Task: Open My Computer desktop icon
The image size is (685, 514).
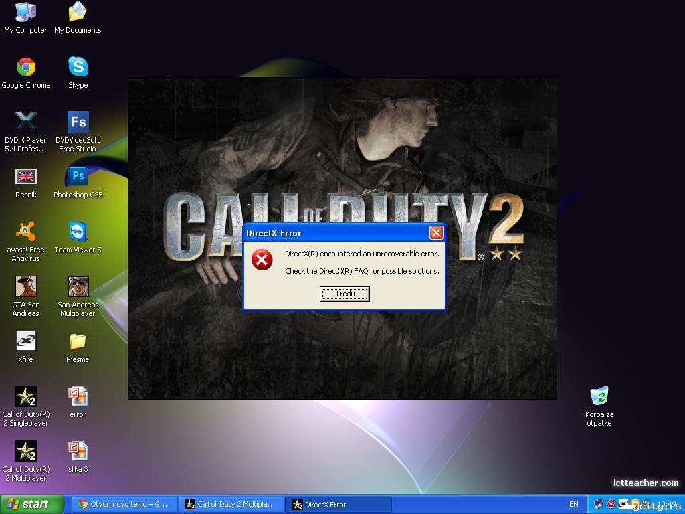Action: pos(25,18)
